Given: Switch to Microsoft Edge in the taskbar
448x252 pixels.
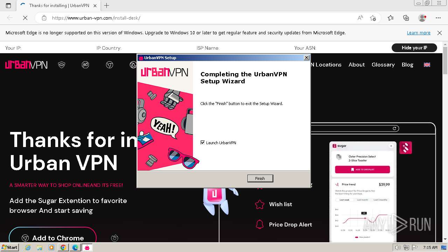Looking at the screenshot, I should pyautogui.click(x=75, y=247).
